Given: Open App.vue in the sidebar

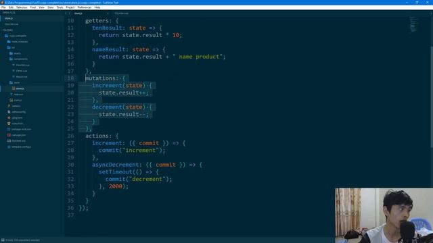Looking at the screenshot, I should (18, 94).
